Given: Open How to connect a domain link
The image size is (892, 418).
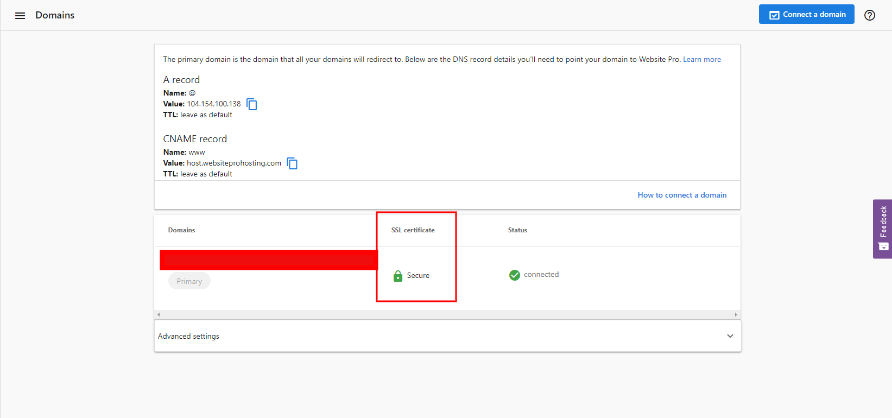Looking at the screenshot, I should [x=682, y=195].
